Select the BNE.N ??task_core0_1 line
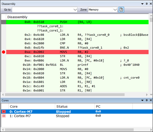 pyautogui.click(x=77, y=48)
